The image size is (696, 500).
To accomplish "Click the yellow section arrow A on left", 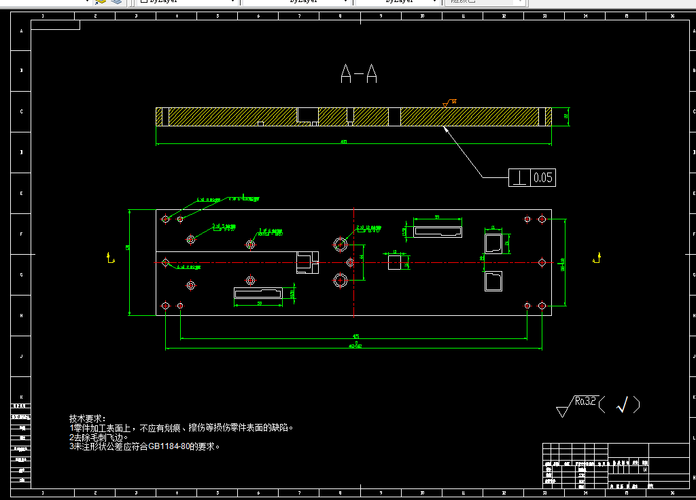I will point(111,257).
